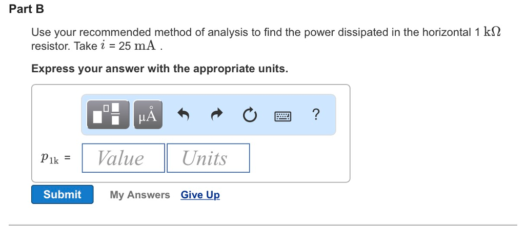Screen dimensions: 525x226
Task: Click the Part B heading
Action: pyautogui.click(x=27, y=9)
